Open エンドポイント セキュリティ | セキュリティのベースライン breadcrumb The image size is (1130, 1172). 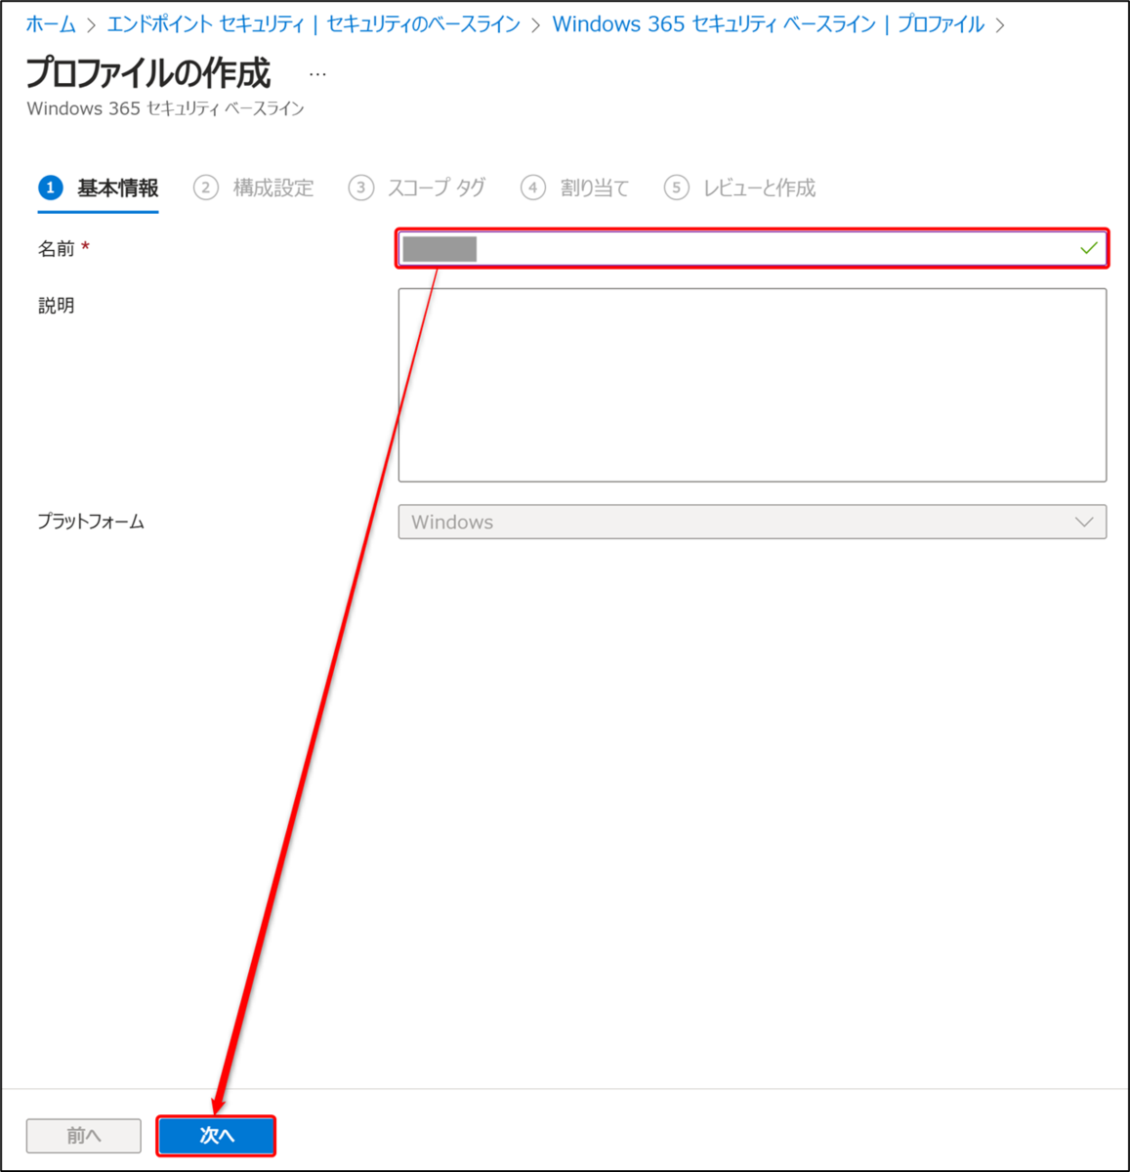(314, 24)
